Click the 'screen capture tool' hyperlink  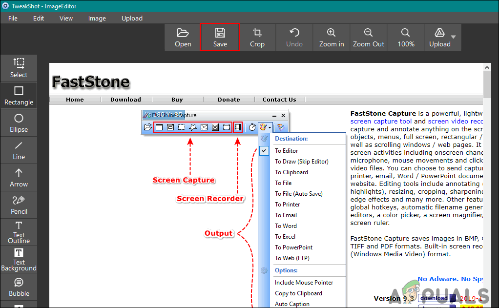click(x=381, y=121)
